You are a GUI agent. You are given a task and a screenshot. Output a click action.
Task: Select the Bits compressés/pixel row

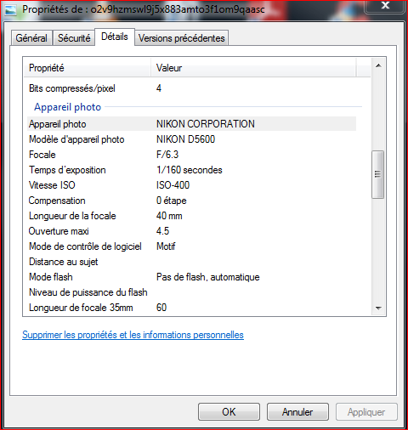[192, 88]
